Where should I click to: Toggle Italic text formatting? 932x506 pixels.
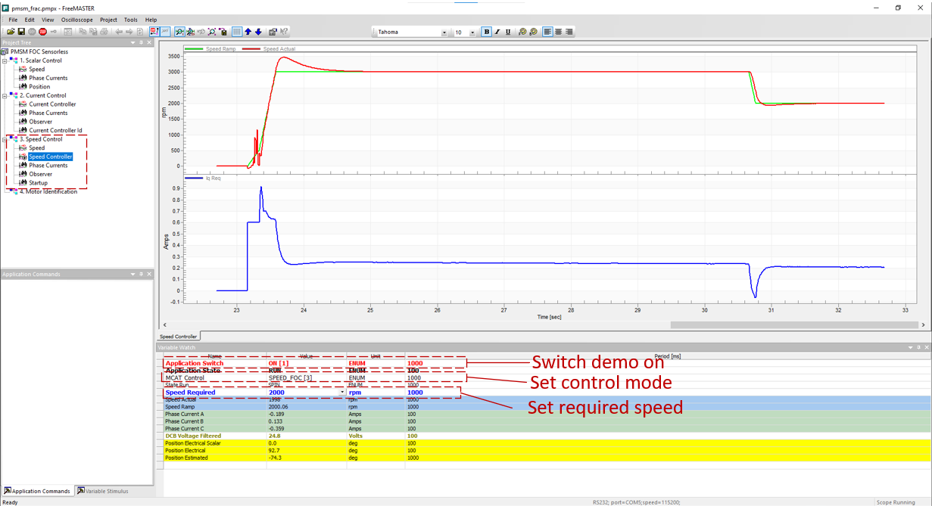tap(497, 32)
